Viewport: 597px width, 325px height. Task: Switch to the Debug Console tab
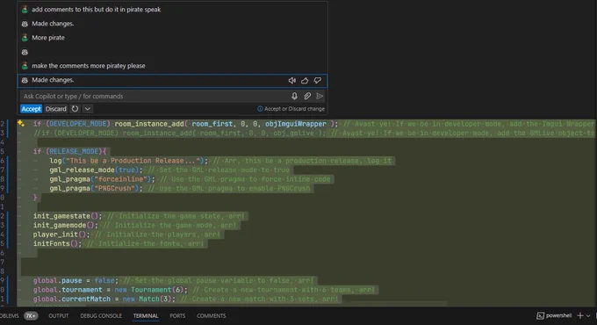(101, 316)
